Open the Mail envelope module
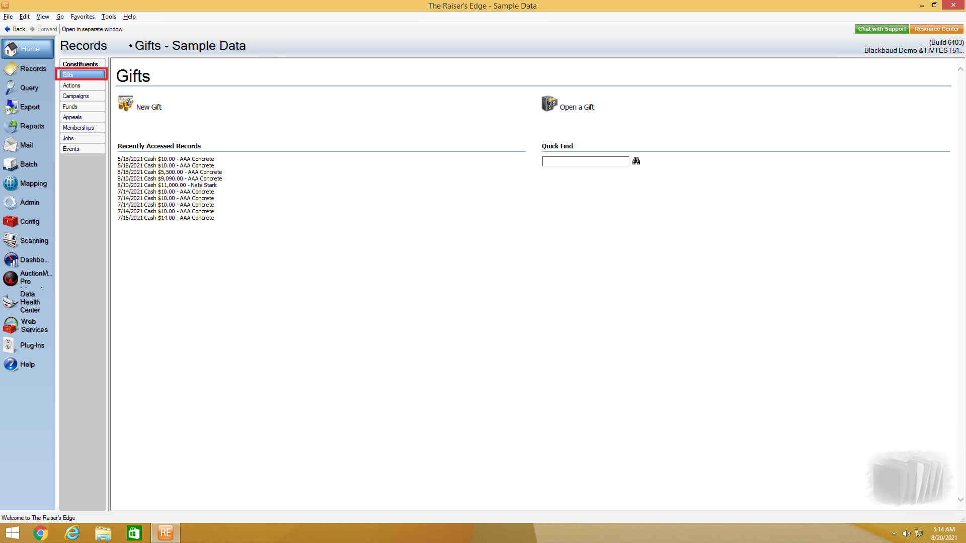 point(11,145)
